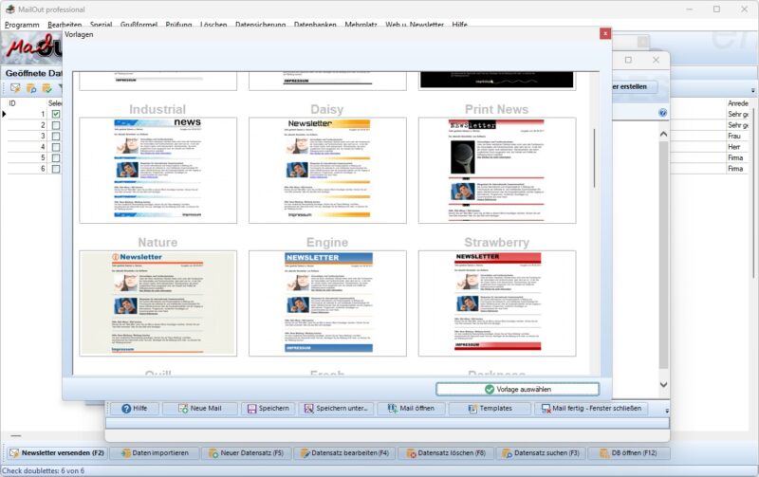The height and width of the screenshot is (477, 759).
Task: Check the selection checkbox for ID 6
Action: point(56,169)
